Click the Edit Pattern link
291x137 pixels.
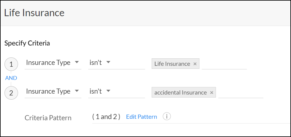pos(141,117)
